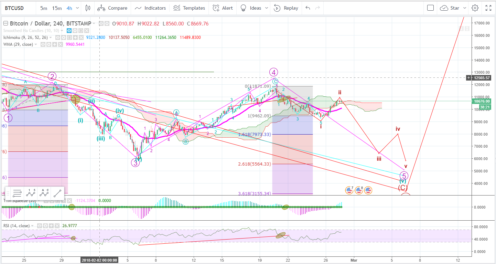Image resolution: width=496 pixels, height=264 pixels.
Task: Open the WMA legend dropdown arrow
Action: tap(36, 44)
